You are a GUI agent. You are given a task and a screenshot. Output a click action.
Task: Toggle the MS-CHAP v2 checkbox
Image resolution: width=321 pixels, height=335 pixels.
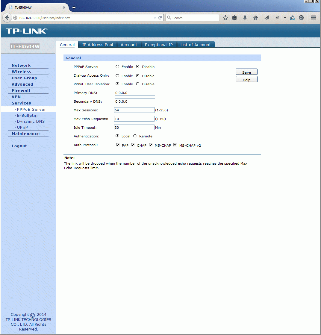[175, 145]
